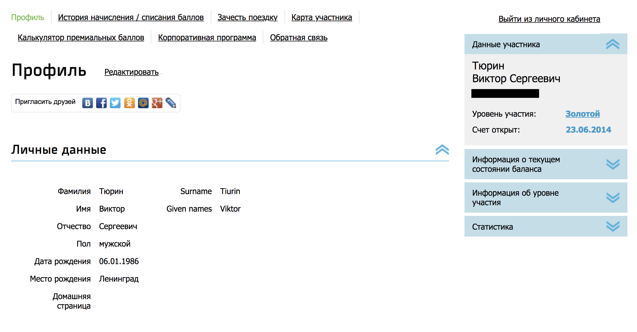Click Выйти из личного кабинета link
This screenshot has width=637, height=332.
549,19
